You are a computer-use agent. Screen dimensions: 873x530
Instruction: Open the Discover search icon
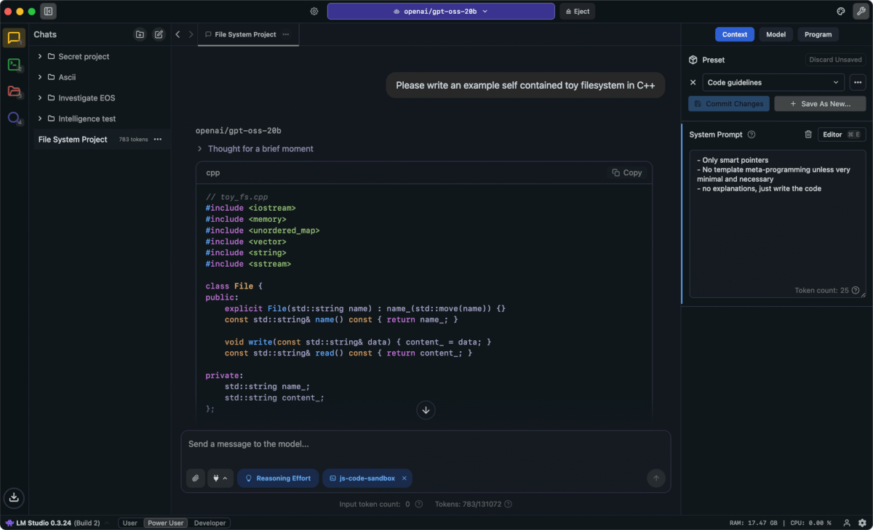pos(14,118)
